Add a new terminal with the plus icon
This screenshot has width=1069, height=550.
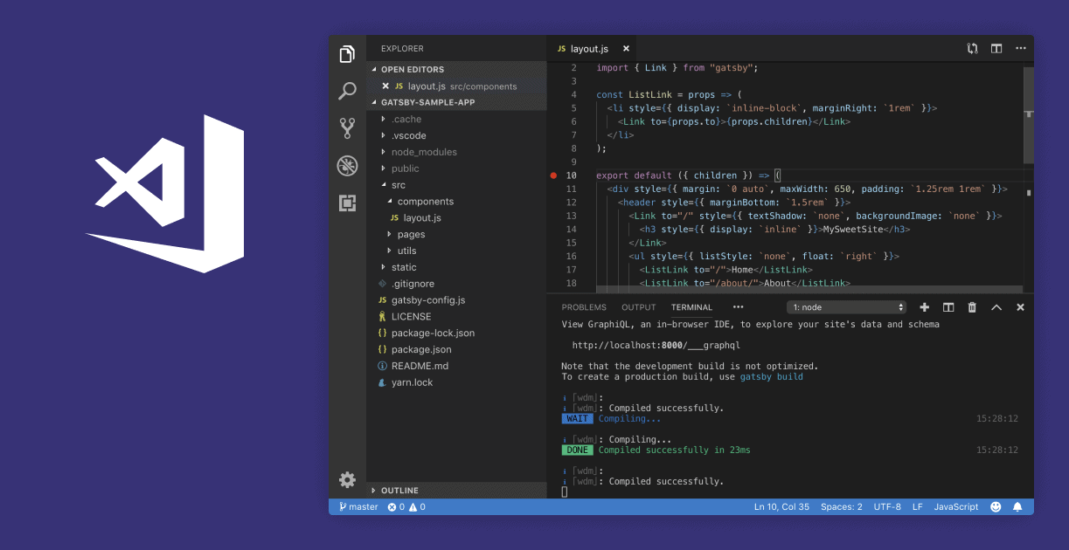(924, 306)
